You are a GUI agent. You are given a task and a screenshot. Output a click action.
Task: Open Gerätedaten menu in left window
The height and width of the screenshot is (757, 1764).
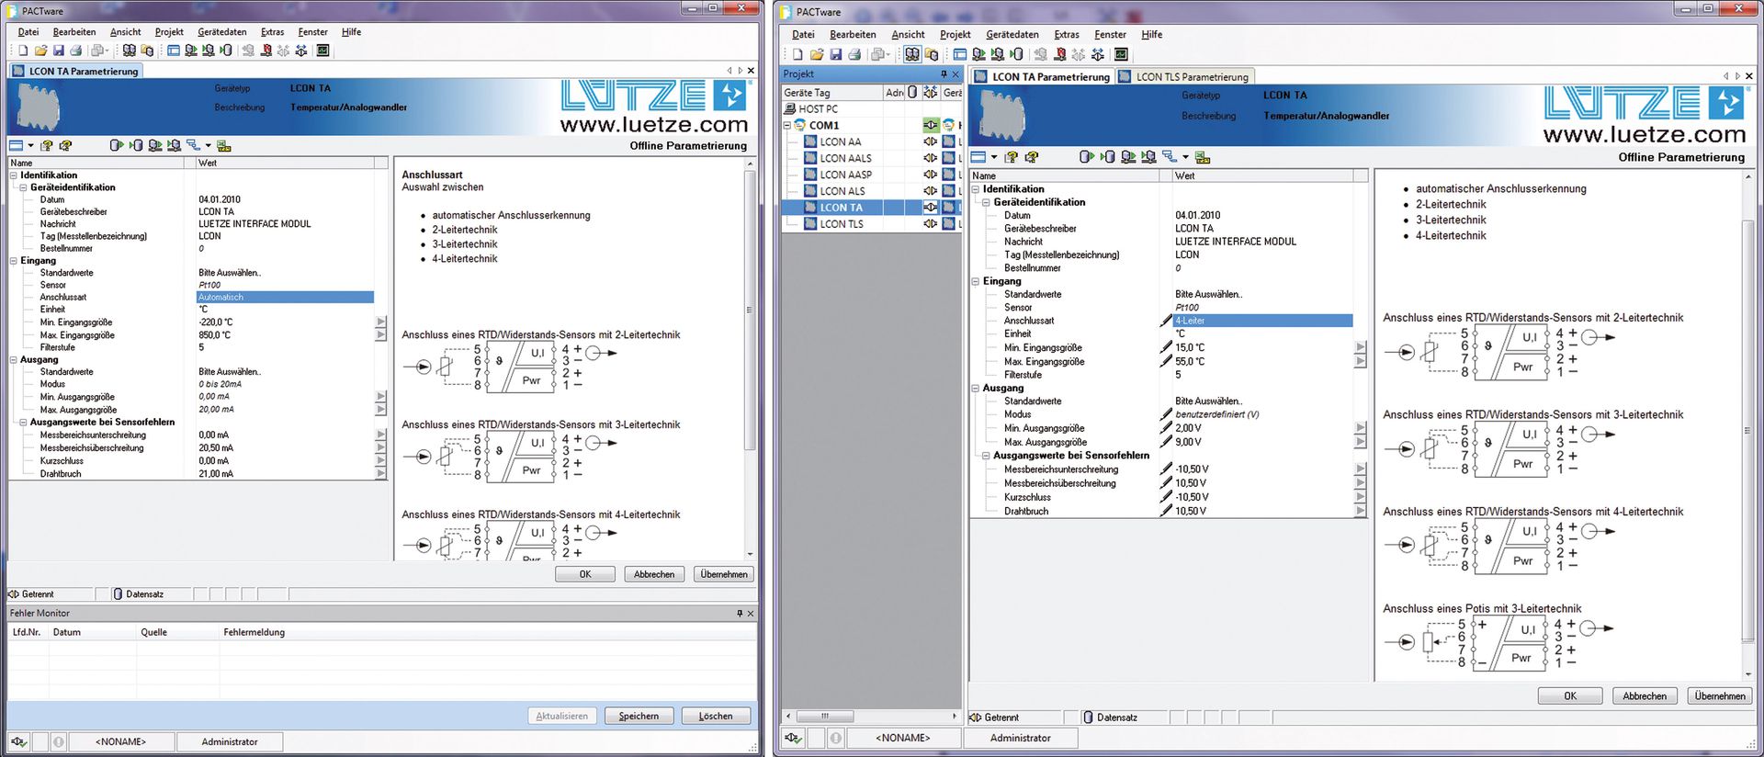click(x=222, y=32)
